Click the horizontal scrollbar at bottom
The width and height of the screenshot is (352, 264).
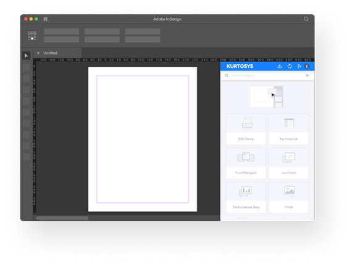coord(62,218)
